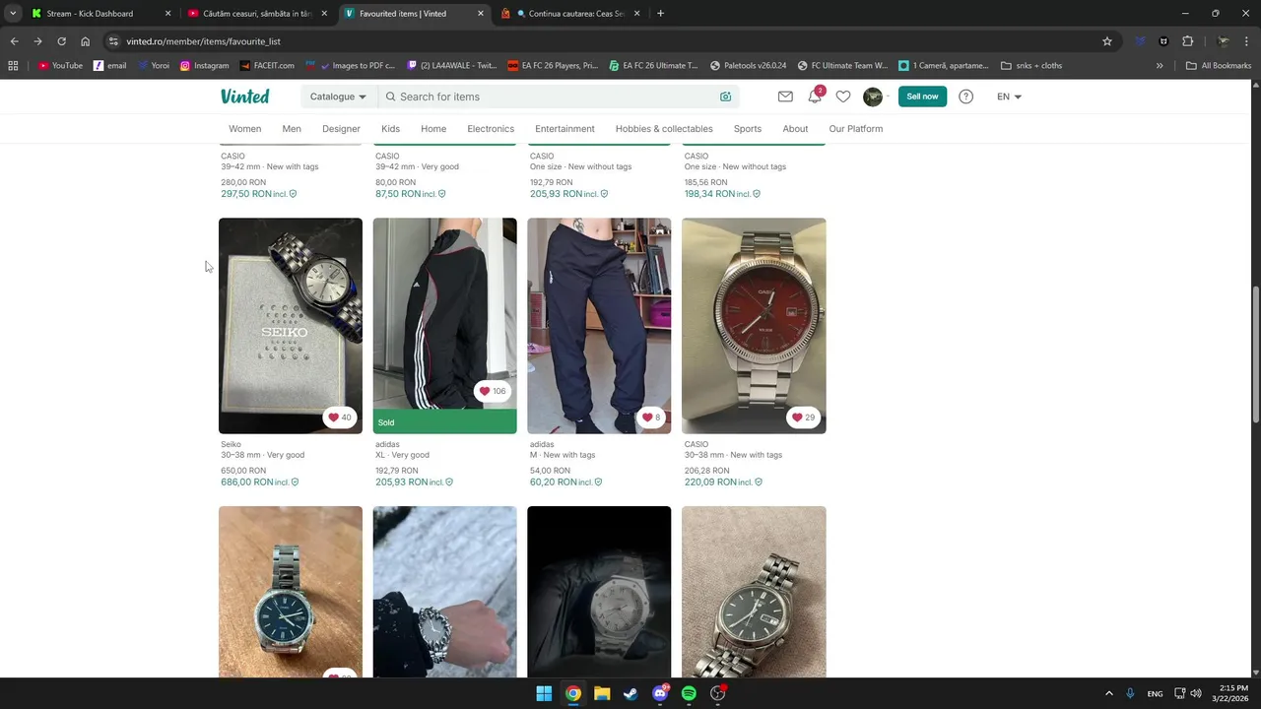Open the Kids category link
Image resolution: width=1261 pixels, height=709 pixels.
click(390, 129)
